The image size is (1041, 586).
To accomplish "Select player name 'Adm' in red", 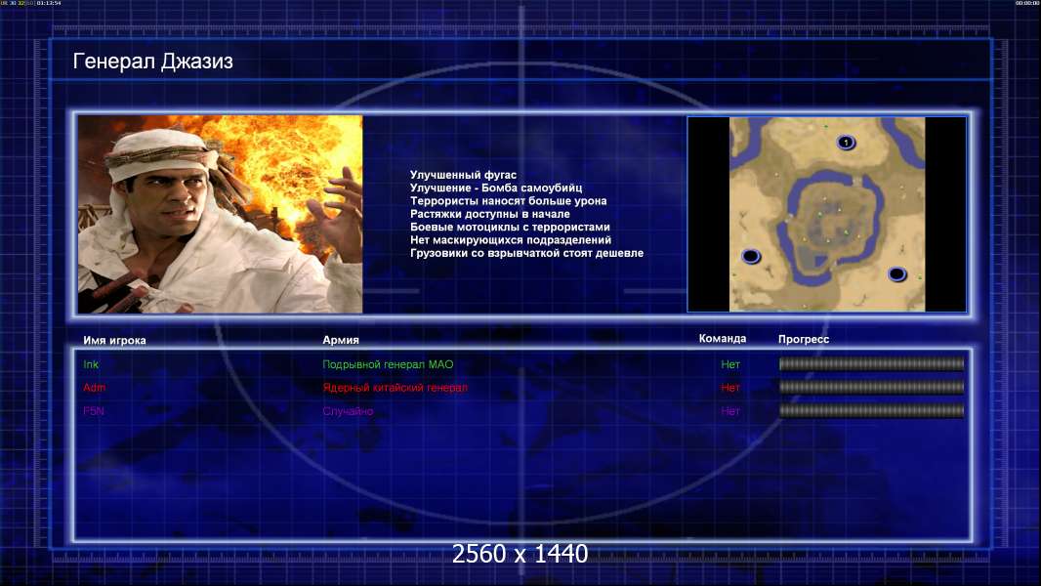I will (95, 388).
